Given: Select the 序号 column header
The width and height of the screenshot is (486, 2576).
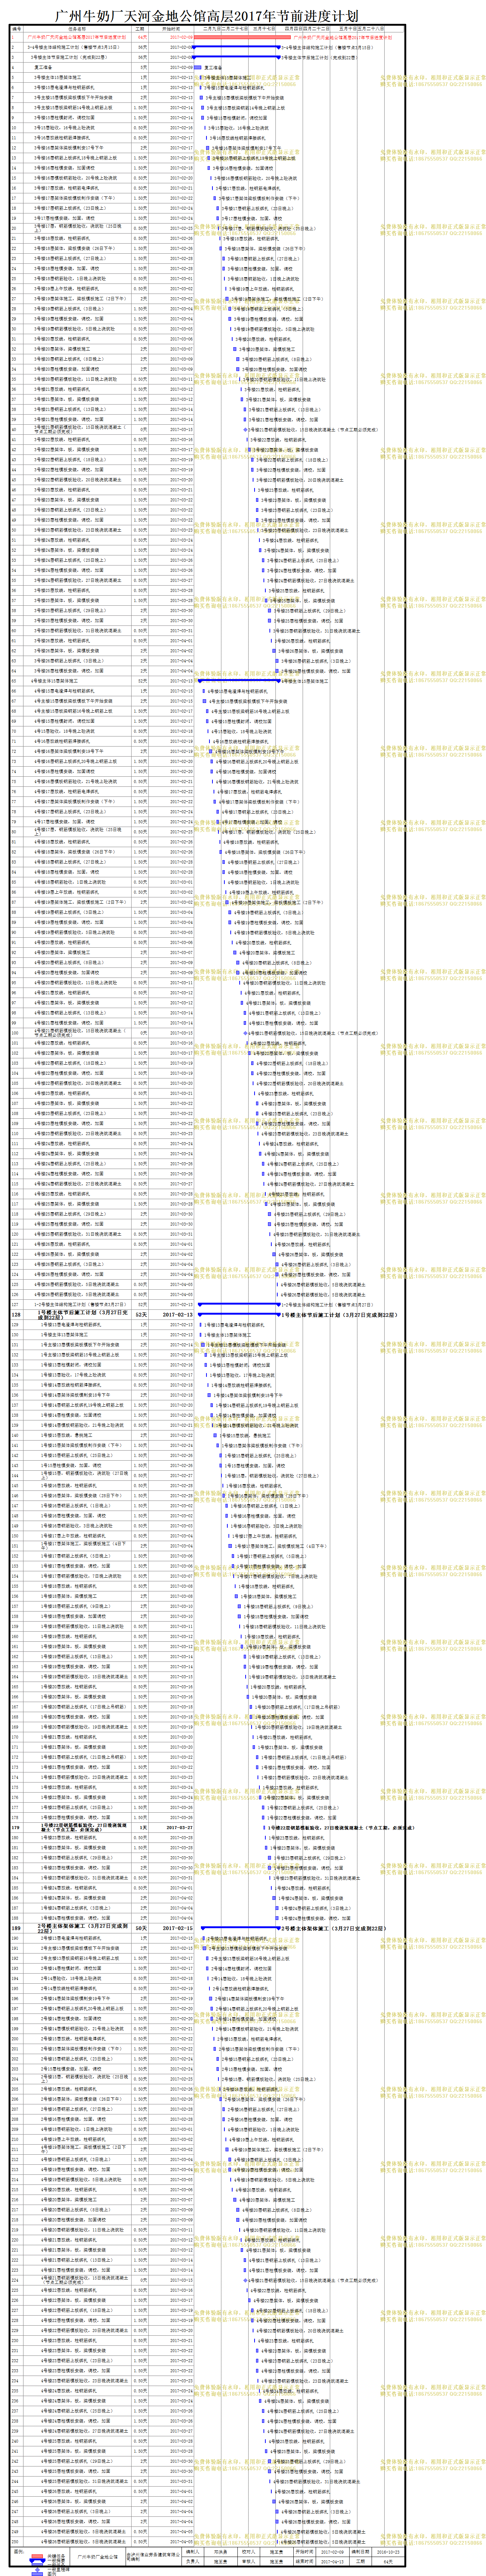Looking at the screenshot, I should [x=17, y=29].
